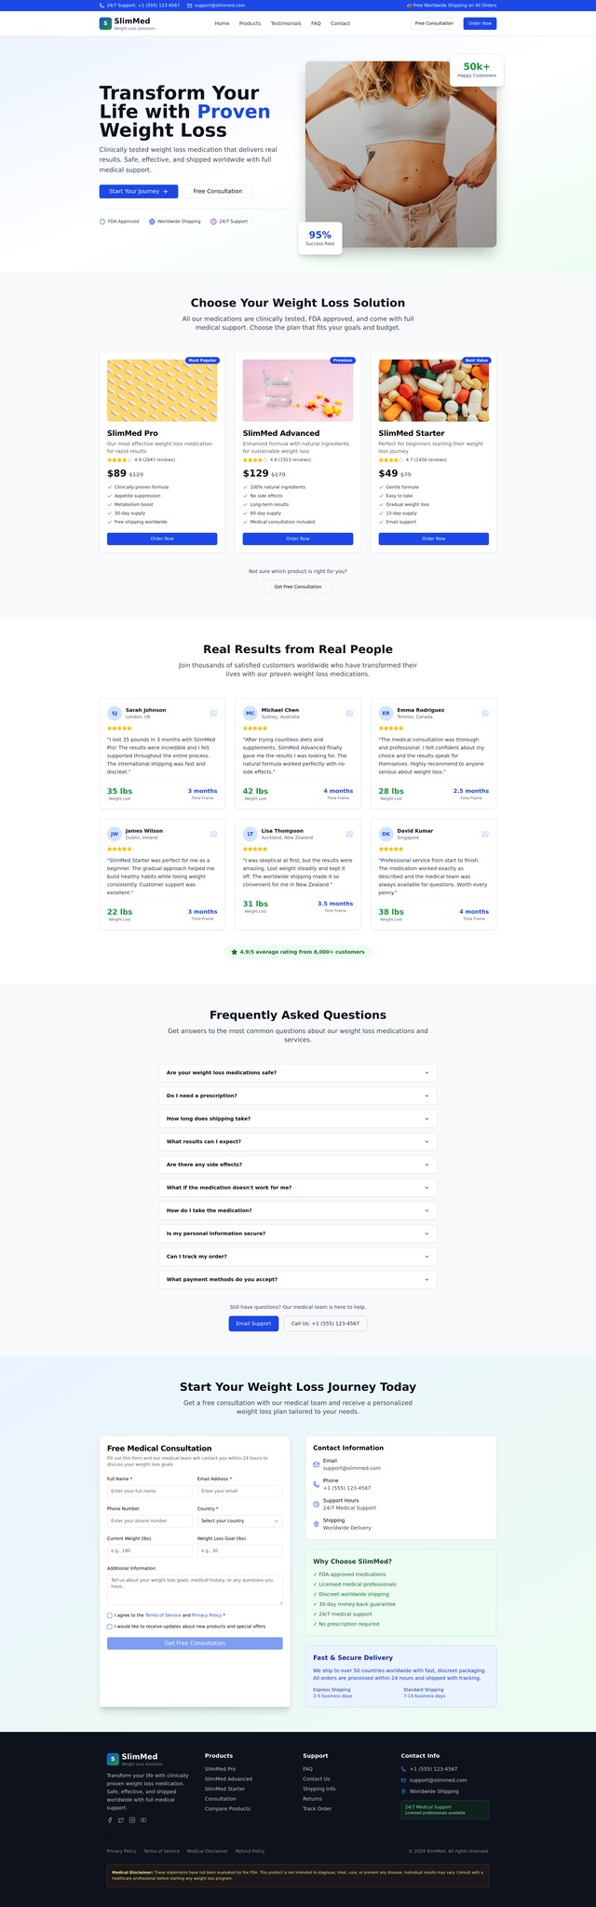The image size is (596, 1907).
Task: Click the phone icon in top support bar
Action: click(102, 6)
